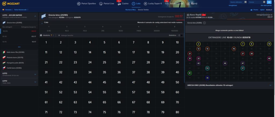Screen dimensions: 275x117
Task: Click the keyboard icon in password field
Action: (x=264, y=2)
